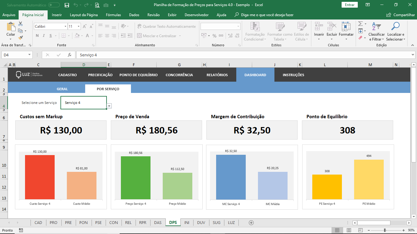The image size is (417, 234).
Task: Open the Selecione um Serviço dropdown arrow
Action: (109, 106)
